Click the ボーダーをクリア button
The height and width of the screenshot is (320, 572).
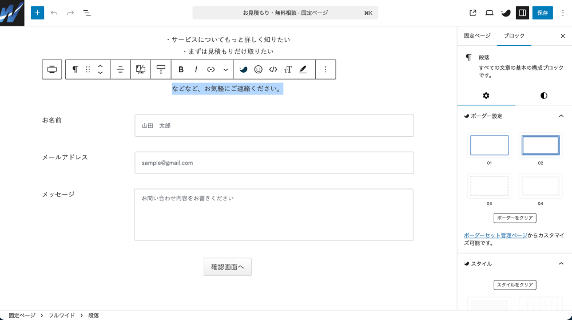[x=515, y=218]
